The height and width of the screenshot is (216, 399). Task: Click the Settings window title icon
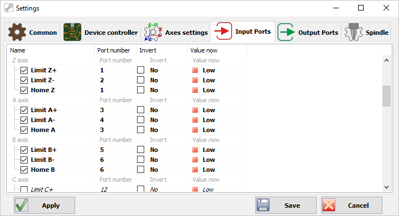[x=9, y=8]
